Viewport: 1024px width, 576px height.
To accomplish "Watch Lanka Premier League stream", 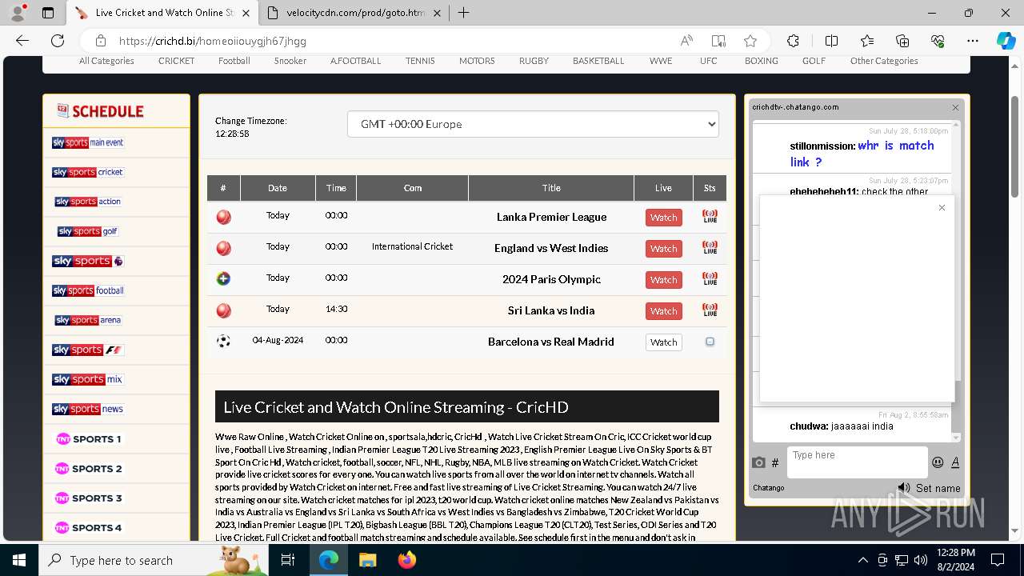I will pyautogui.click(x=663, y=217).
